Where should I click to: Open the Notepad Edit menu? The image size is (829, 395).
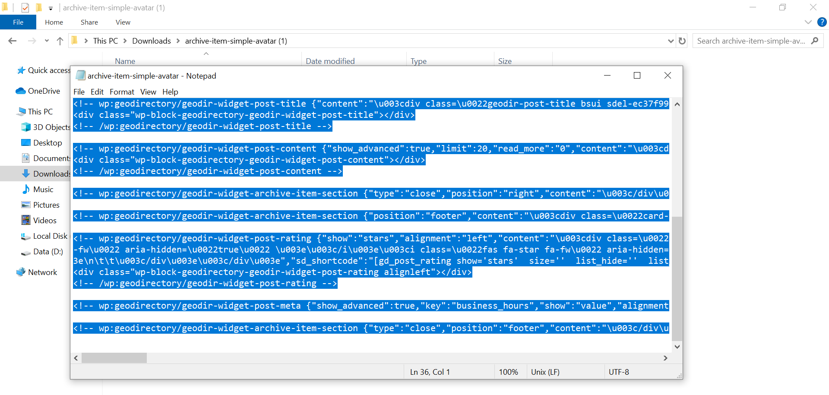[97, 92]
